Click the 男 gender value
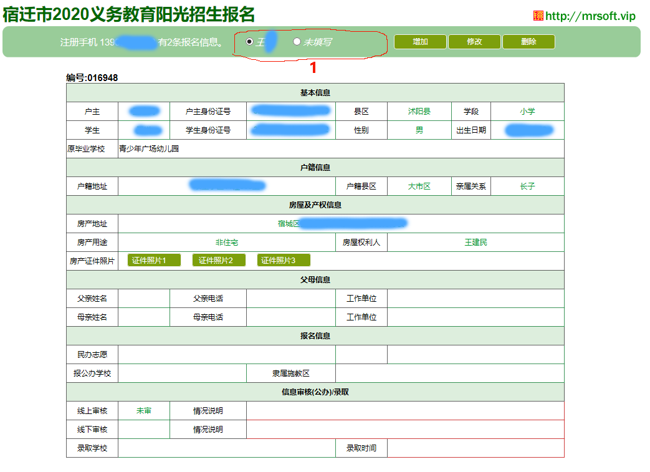The image size is (650, 472). point(419,130)
